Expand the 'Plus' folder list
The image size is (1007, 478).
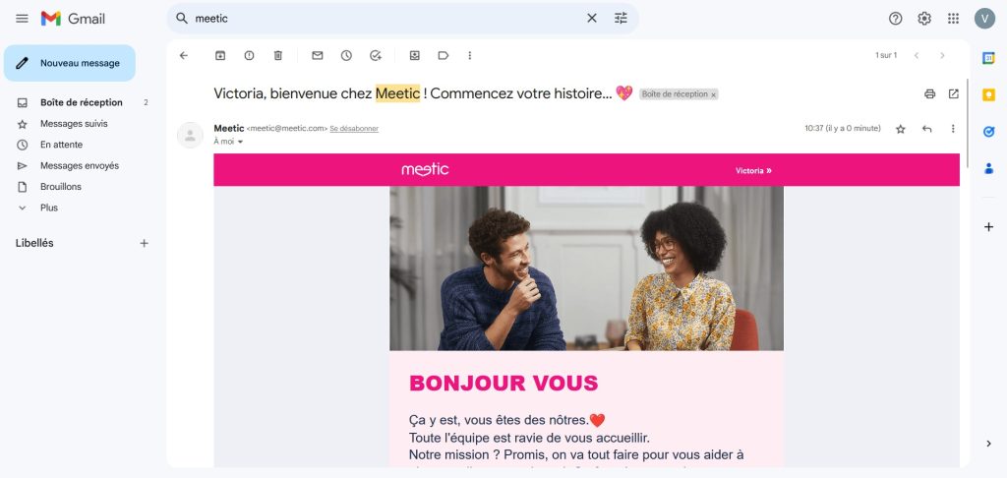tap(48, 208)
